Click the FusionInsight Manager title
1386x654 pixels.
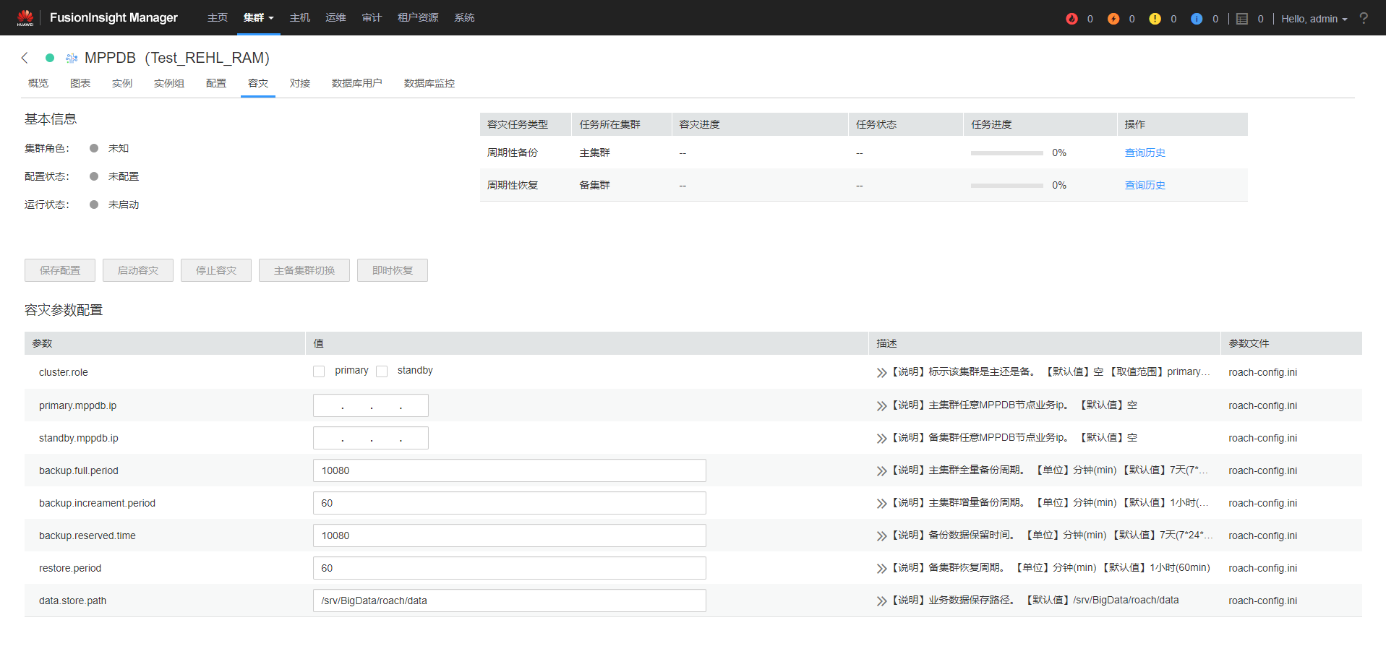point(114,17)
